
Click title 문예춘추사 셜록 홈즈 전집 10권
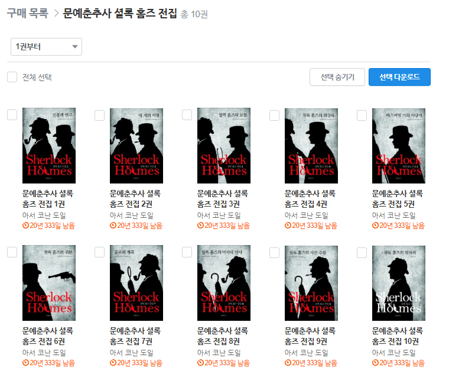click(398, 336)
